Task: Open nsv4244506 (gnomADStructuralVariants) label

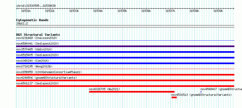Action: coord(46,78)
